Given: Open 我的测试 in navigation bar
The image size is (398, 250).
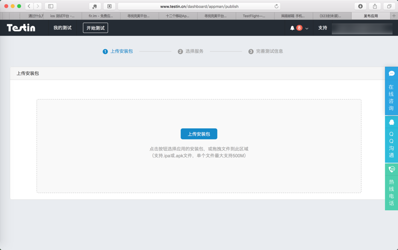Looking at the screenshot, I should tap(63, 28).
